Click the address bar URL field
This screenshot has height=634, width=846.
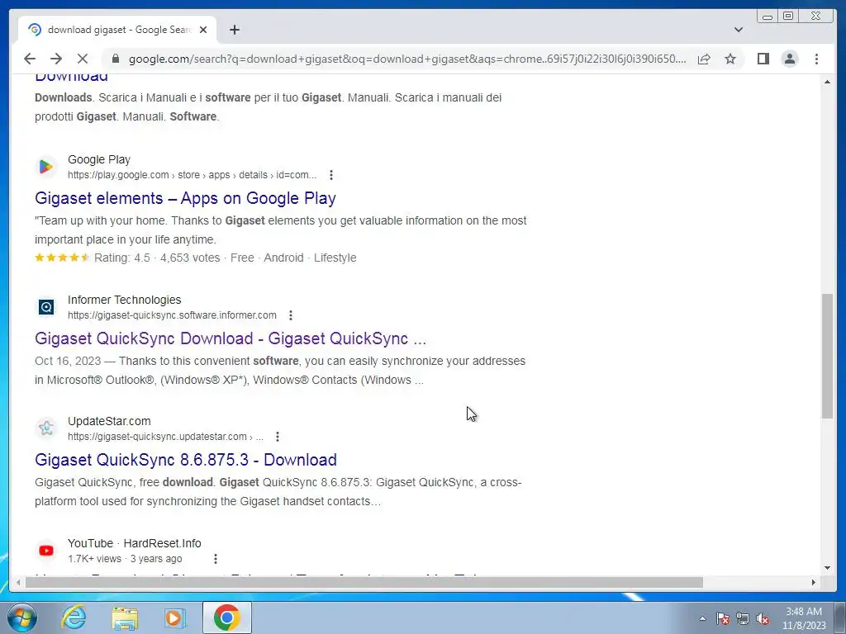[x=407, y=59]
